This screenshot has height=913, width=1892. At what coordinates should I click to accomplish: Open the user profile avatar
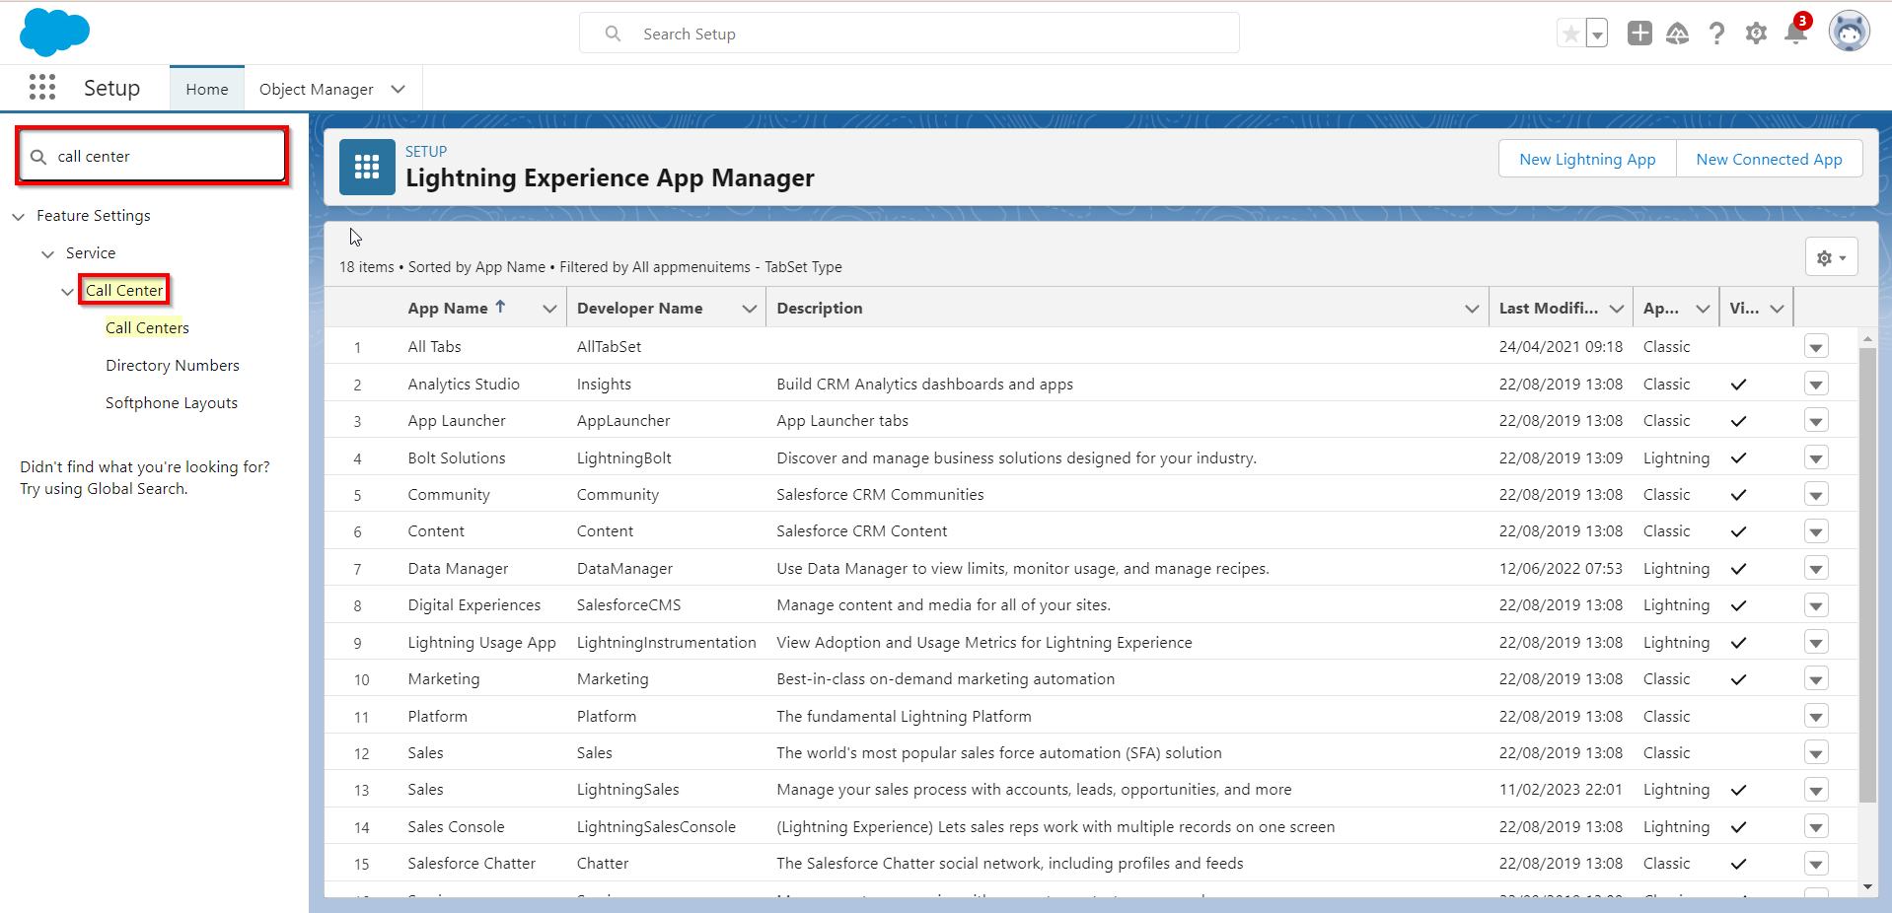pos(1849,33)
